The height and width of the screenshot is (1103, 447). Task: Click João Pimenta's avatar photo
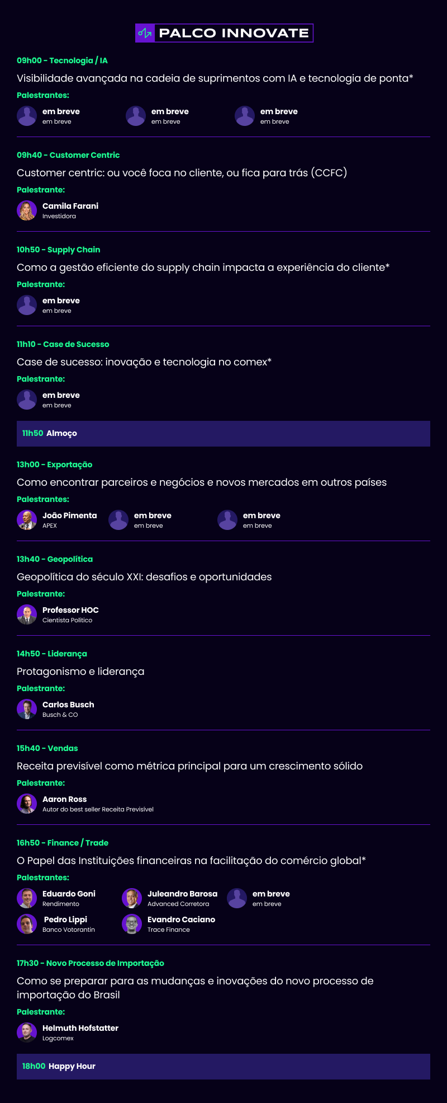click(x=27, y=520)
